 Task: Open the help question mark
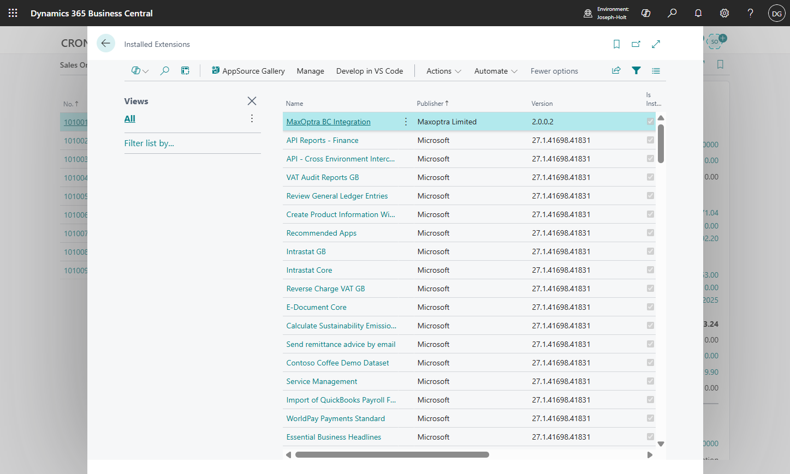coord(751,13)
